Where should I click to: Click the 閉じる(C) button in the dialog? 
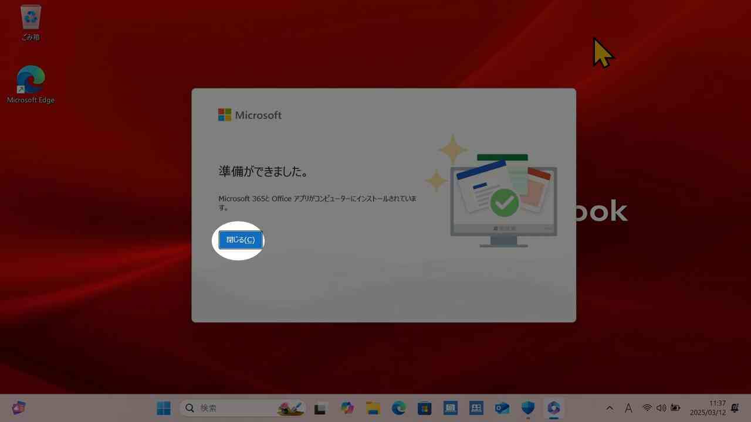click(x=241, y=240)
